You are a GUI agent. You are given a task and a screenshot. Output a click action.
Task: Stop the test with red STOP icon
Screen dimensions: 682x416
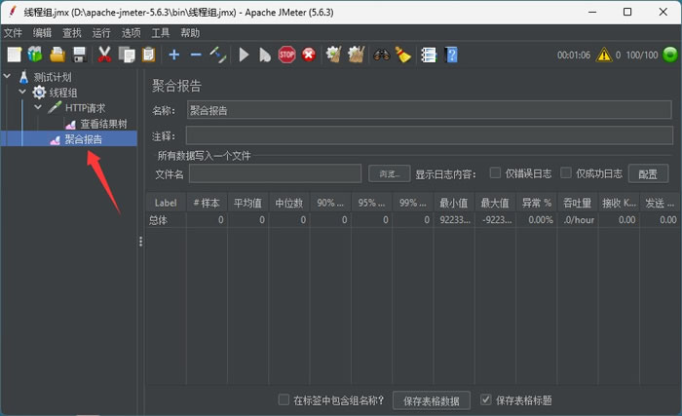click(x=286, y=55)
